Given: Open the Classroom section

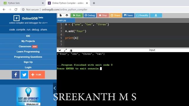Looking at the screenshot, I should pos(28,47).
